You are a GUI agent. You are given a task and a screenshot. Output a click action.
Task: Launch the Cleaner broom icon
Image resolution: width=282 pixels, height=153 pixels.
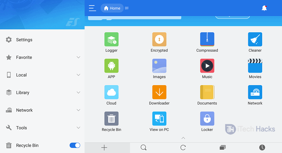coord(255,39)
